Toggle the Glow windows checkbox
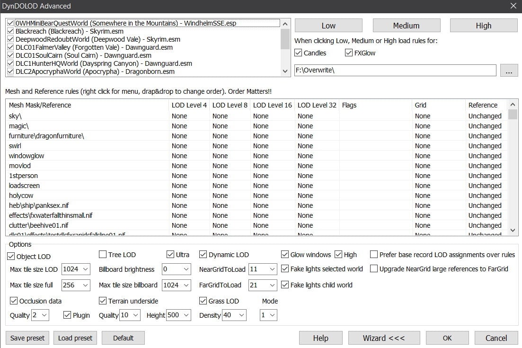The height and width of the screenshot is (348, 522). [284, 255]
